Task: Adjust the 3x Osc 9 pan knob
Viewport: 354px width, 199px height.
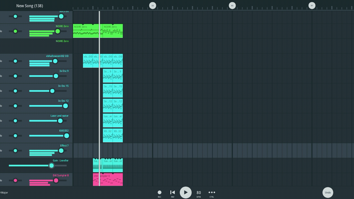Action: 15,76
